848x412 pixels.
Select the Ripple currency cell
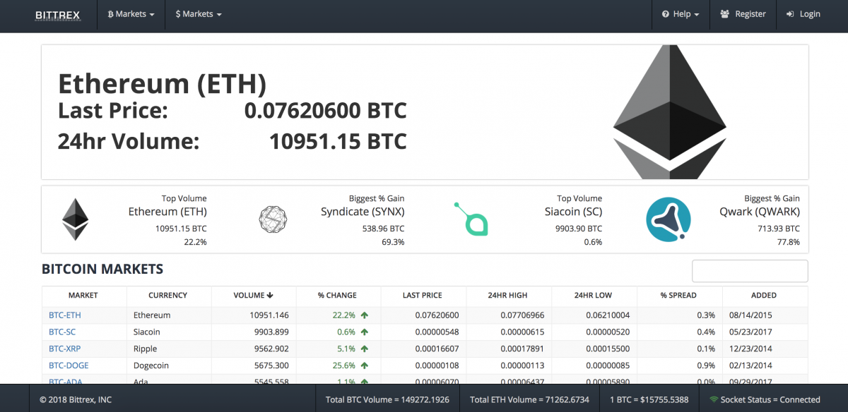point(169,349)
